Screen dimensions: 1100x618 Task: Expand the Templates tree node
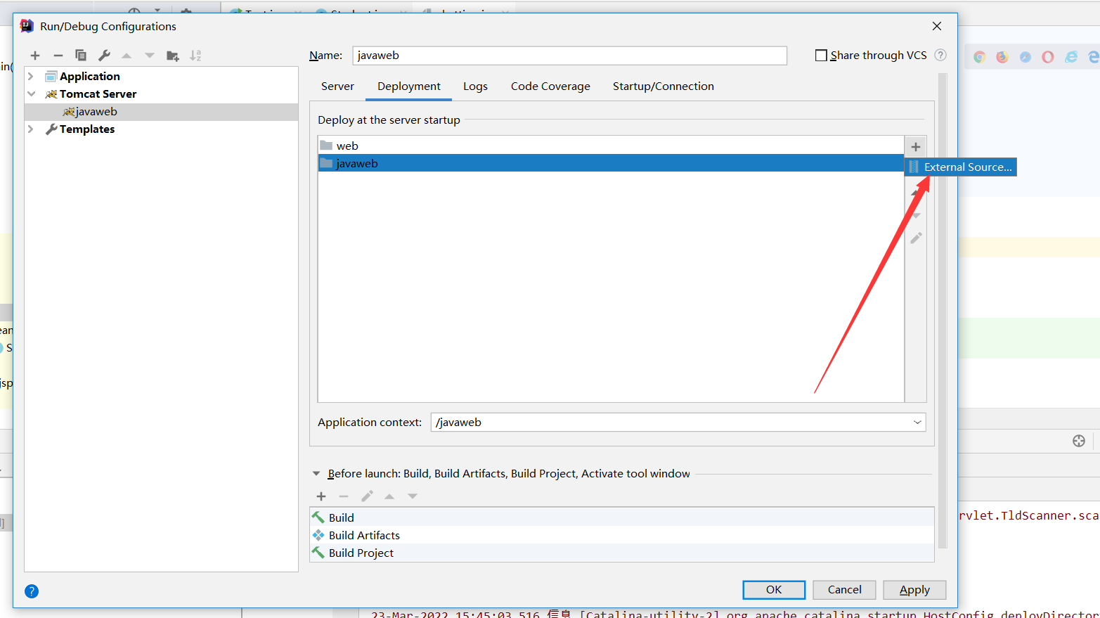pyautogui.click(x=30, y=129)
